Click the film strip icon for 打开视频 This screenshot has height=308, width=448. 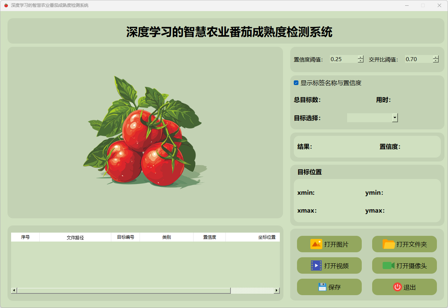[x=316, y=265]
